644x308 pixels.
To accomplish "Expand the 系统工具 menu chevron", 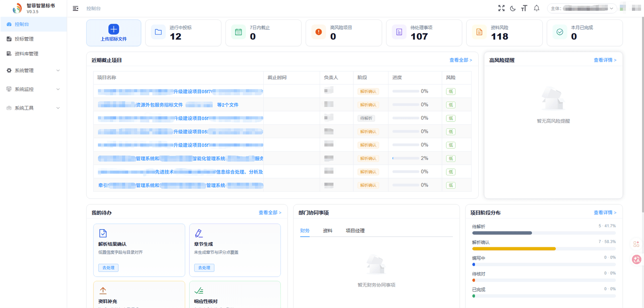I will [x=58, y=108].
